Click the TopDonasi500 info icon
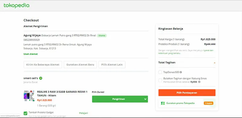The height and width of the screenshot is (118, 242). tap(181, 72)
